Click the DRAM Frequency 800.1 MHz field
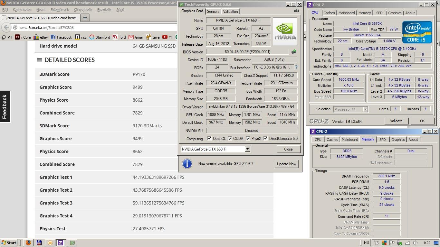The width and height of the screenshot is (440, 247). click(x=387, y=176)
